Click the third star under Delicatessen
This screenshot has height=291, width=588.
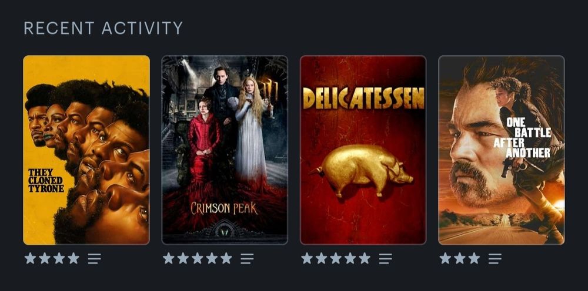coord(336,258)
